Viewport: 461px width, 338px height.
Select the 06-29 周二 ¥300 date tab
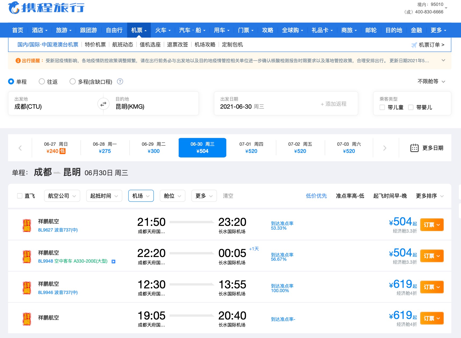point(153,148)
